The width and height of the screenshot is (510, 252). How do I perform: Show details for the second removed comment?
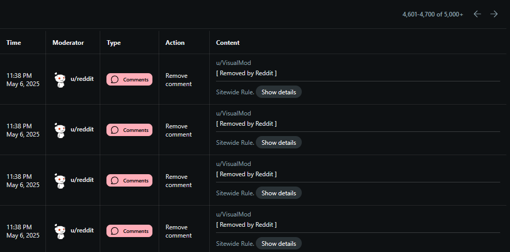[x=279, y=143]
